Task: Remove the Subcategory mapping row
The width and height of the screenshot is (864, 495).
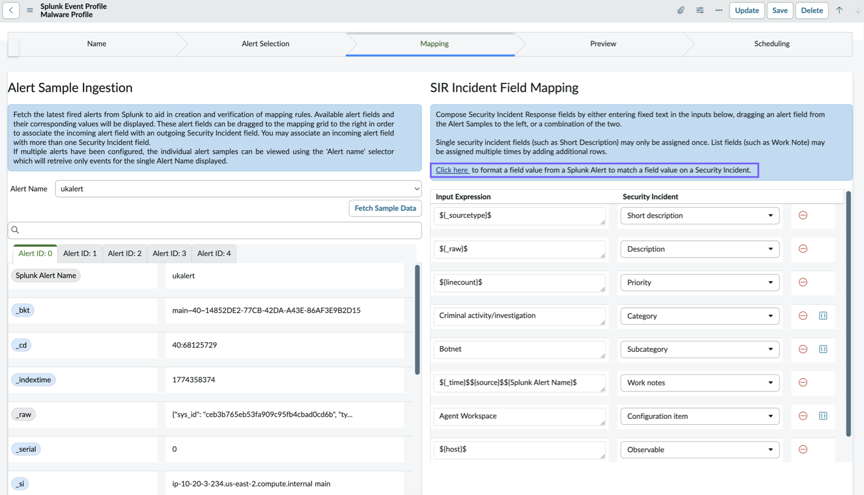Action: [803, 349]
